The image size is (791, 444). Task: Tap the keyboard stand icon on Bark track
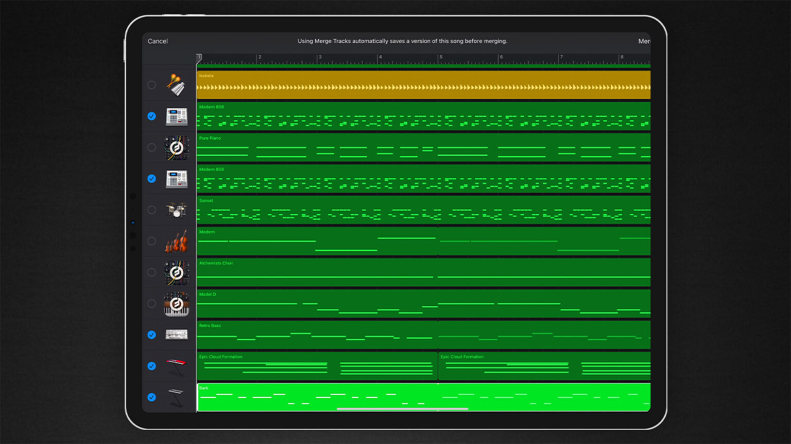pyautogui.click(x=176, y=398)
